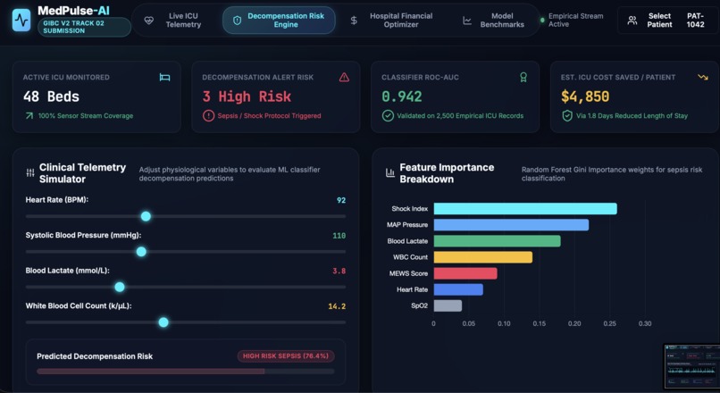This screenshot has width=720, height=393.
Task: Click the 48 Beds value
Action: click(x=51, y=96)
